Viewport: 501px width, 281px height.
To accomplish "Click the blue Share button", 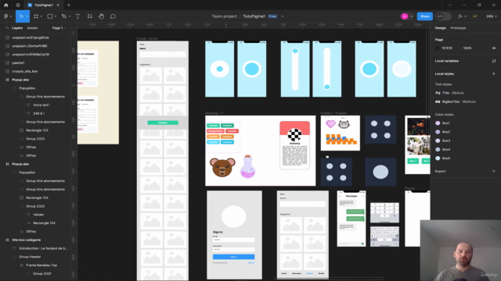I will click(x=424, y=16).
